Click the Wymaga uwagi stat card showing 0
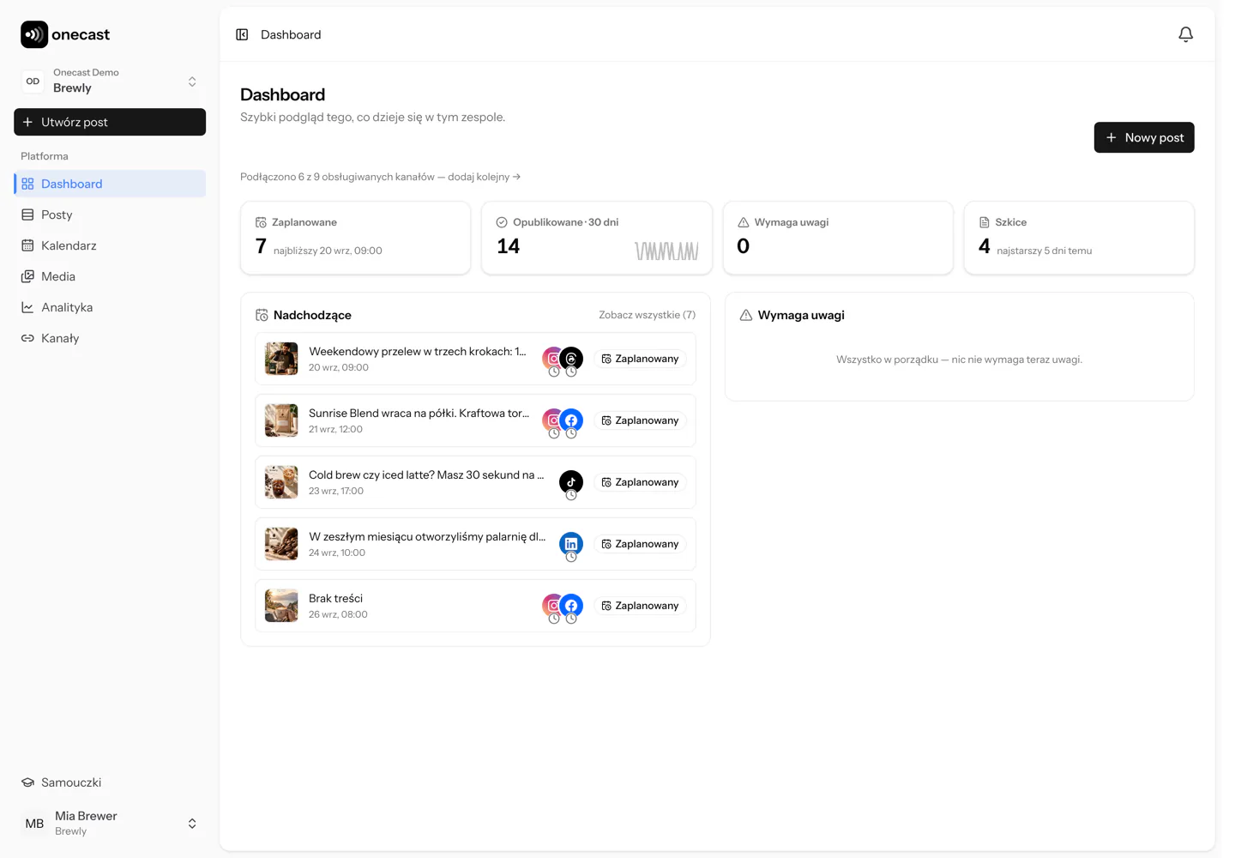This screenshot has height=858, width=1235. pos(838,238)
